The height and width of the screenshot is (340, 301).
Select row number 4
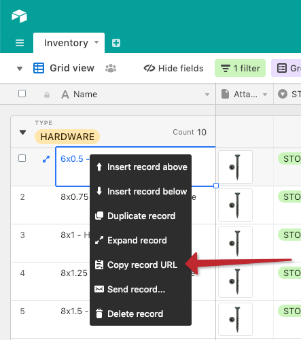pyautogui.click(x=22, y=273)
